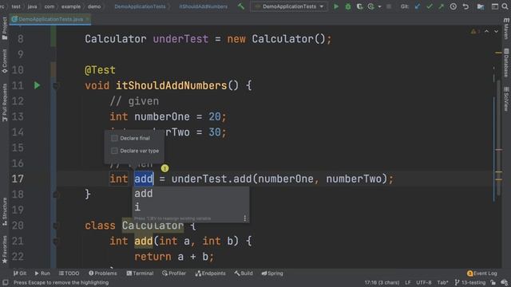The height and width of the screenshot is (287, 511).
Task: Collapse the add method fold on line 21
Action: coord(55,241)
